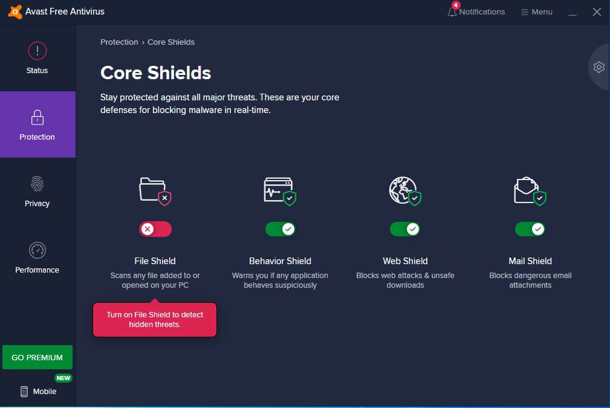Viewport: 610px width, 408px height.
Task: Click 'Stay protected against all major threats' text
Action: point(220,103)
